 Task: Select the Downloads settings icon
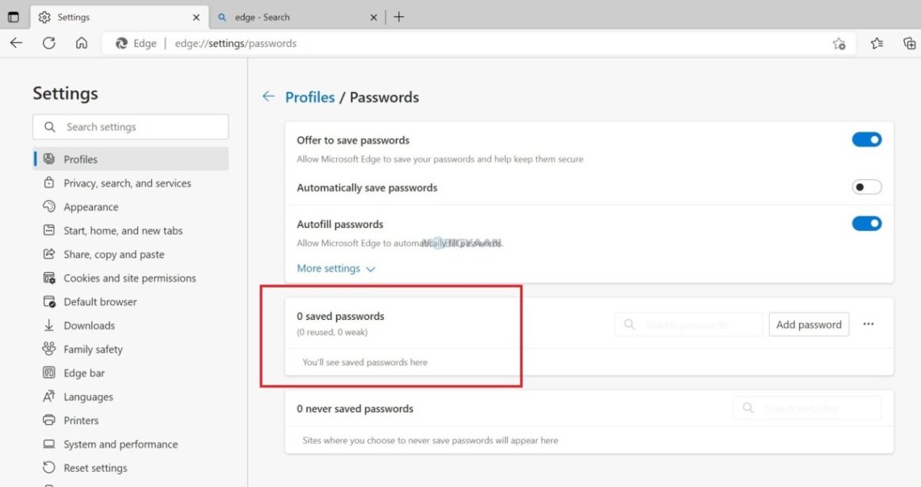49,325
